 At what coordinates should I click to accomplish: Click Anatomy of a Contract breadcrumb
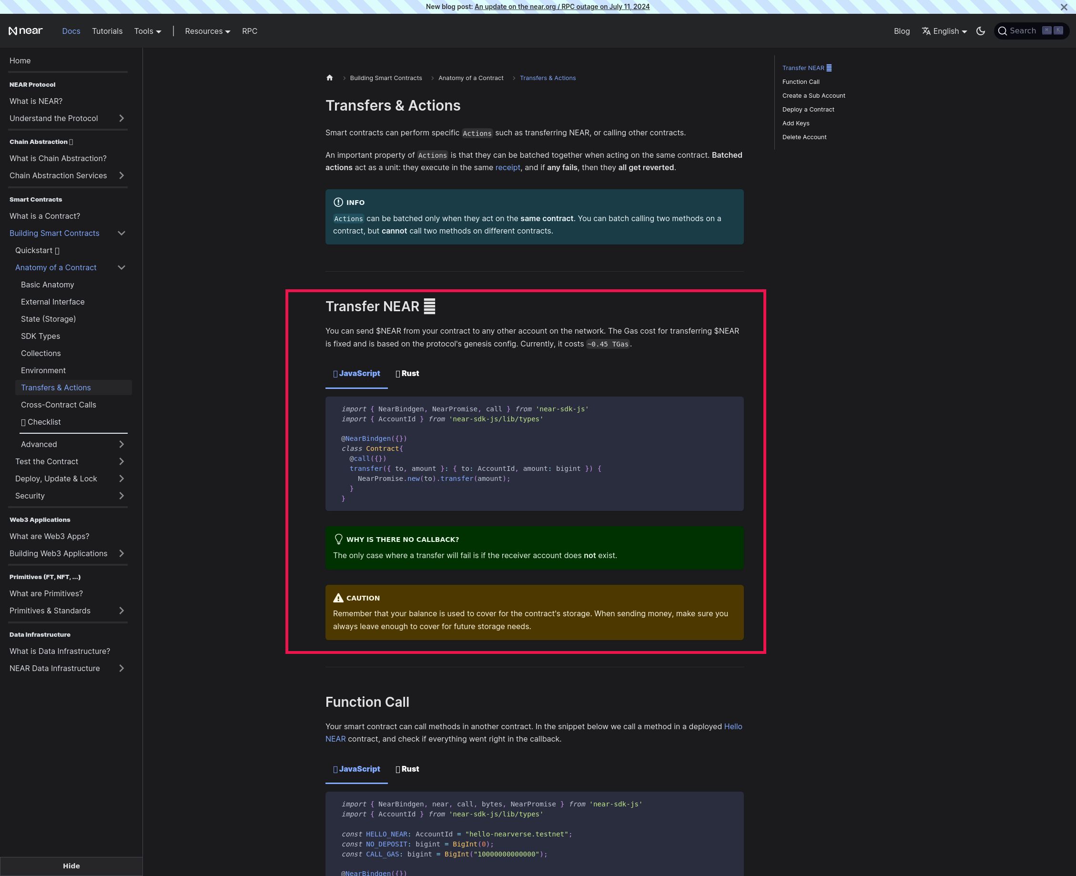click(471, 78)
